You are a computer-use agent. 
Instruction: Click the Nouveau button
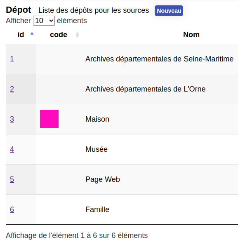(x=169, y=11)
